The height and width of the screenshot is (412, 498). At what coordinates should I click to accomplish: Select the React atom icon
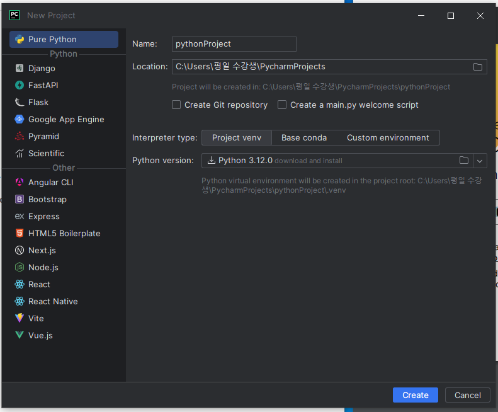20,284
